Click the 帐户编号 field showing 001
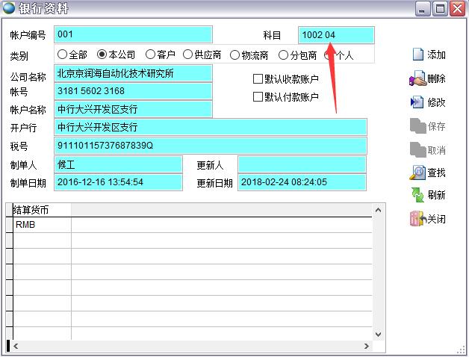469x357 pixels. 133,34
